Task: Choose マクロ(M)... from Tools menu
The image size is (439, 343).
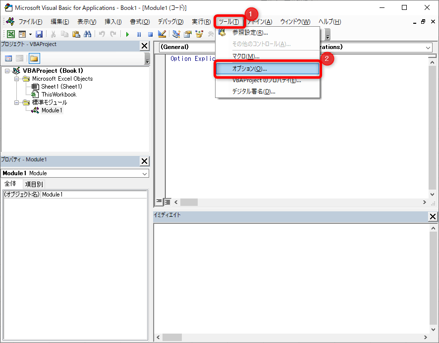Action: pos(268,56)
